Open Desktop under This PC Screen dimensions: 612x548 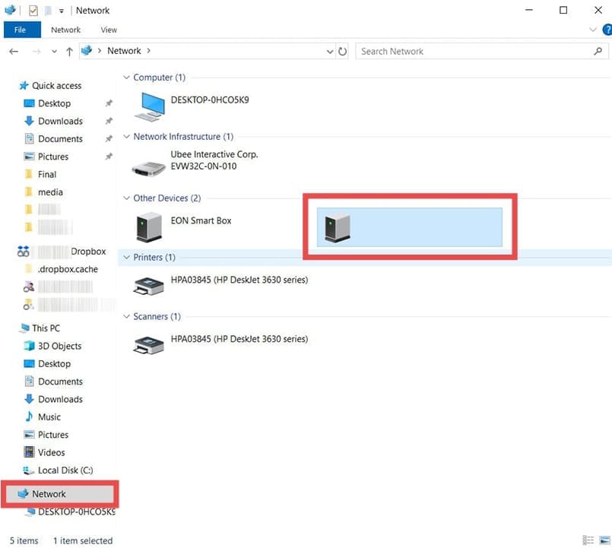(54, 364)
